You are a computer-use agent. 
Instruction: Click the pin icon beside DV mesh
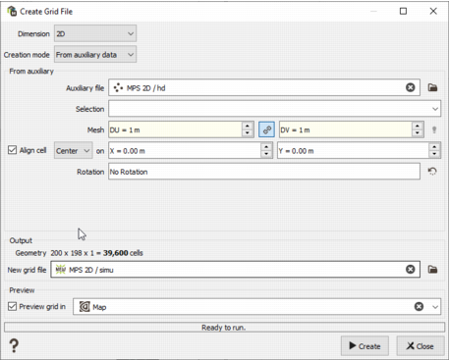coord(434,129)
